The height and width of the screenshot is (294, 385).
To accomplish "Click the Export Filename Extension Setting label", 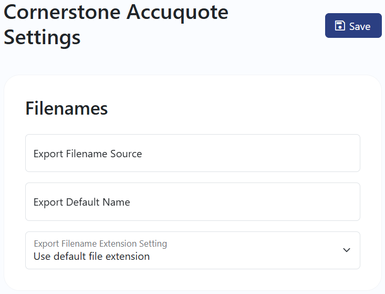I will (x=100, y=244).
